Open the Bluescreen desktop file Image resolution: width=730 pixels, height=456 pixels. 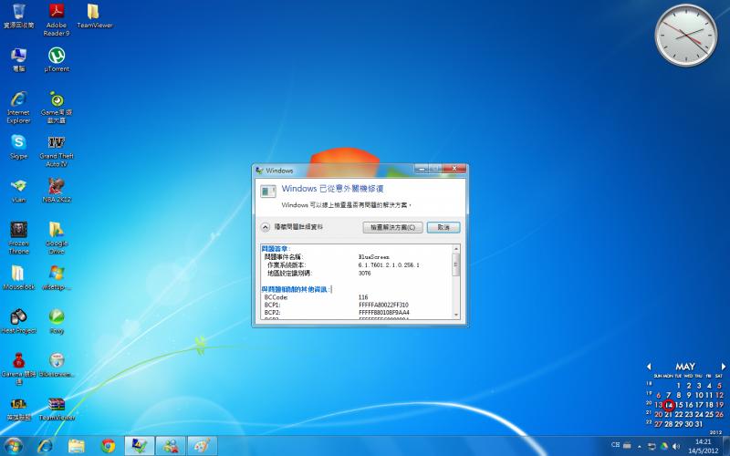[x=57, y=365]
